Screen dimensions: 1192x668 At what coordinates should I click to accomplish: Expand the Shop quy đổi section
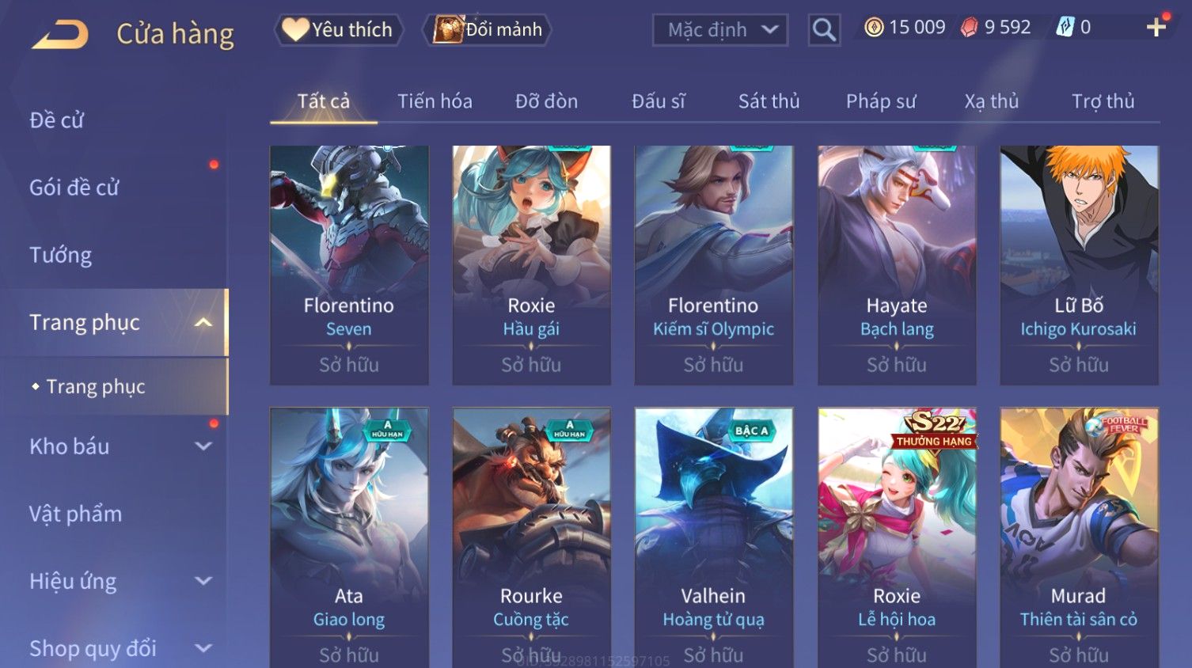coord(203,648)
